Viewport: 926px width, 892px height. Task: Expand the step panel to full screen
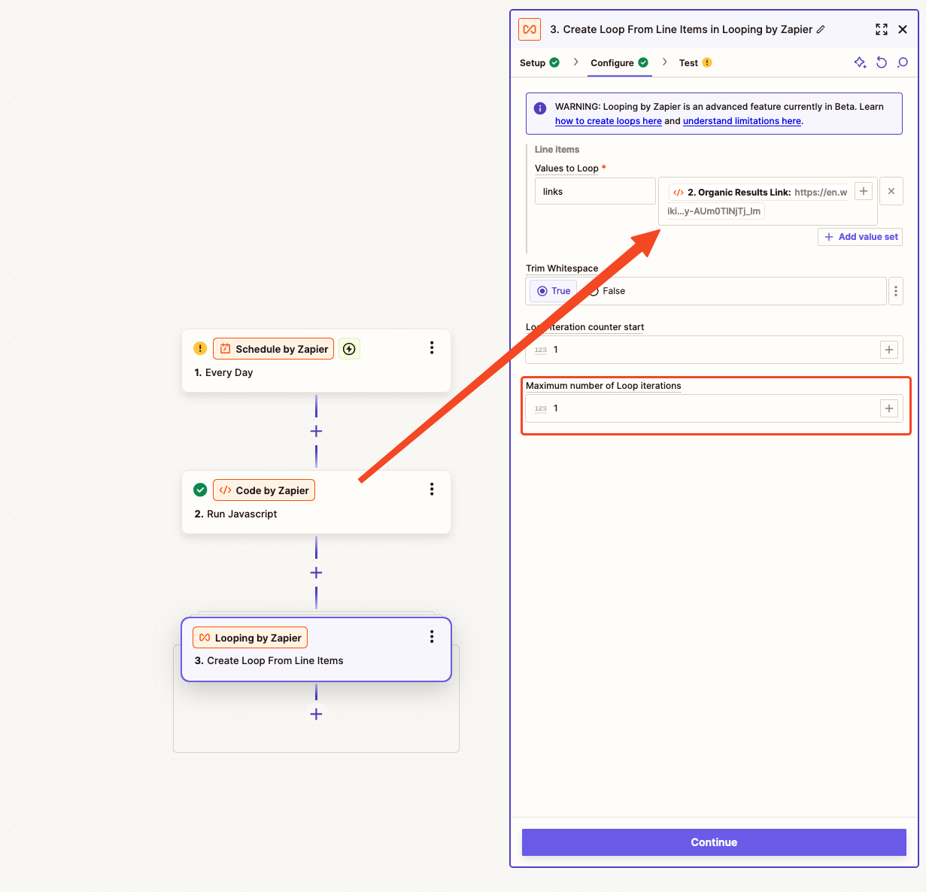[882, 29]
